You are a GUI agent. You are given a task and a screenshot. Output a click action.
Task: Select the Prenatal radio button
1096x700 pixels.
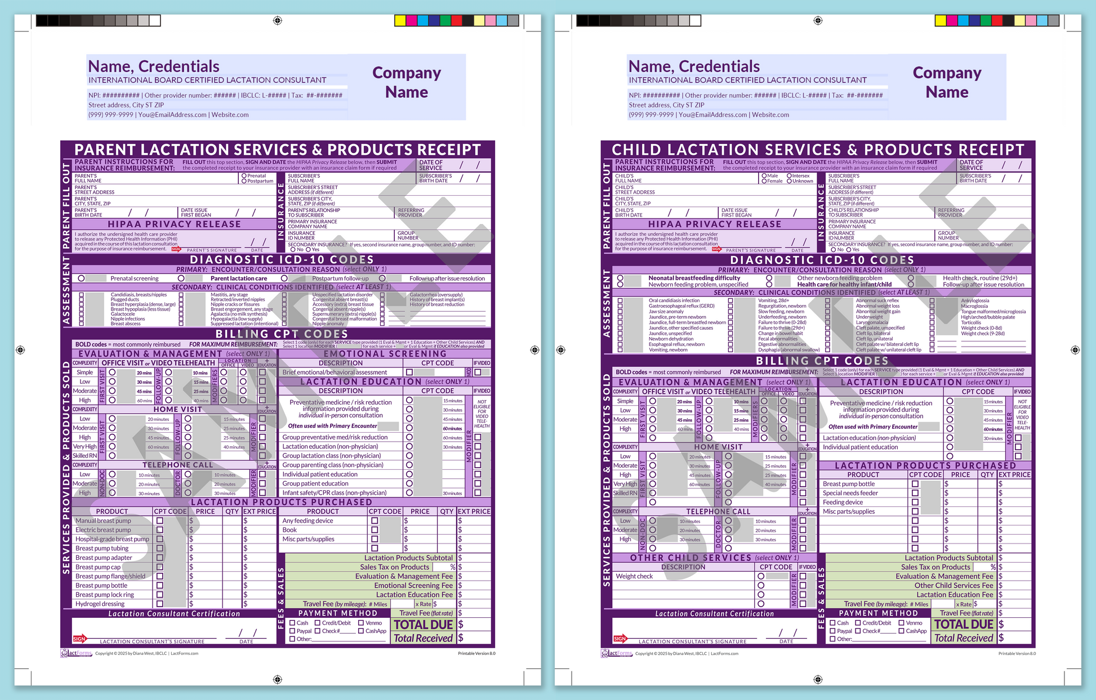point(243,175)
